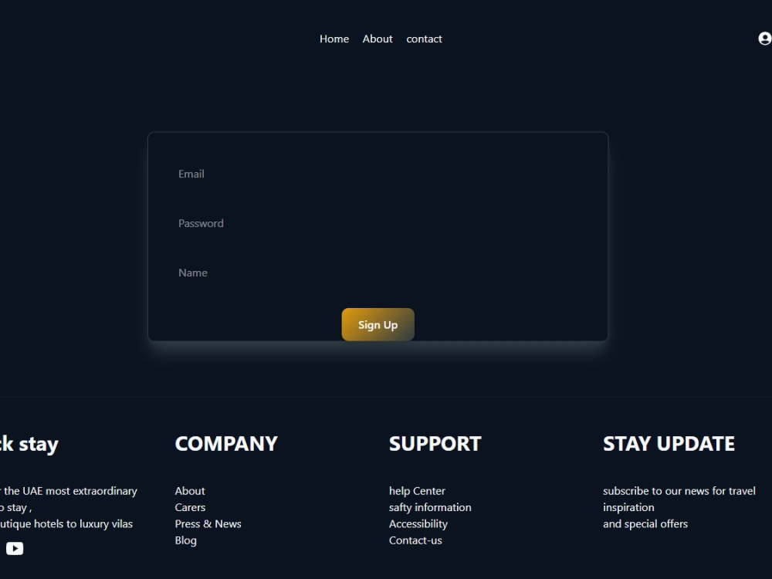Open the Blog footer link
This screenshot has width=772, height=579.
click(185, 540)
